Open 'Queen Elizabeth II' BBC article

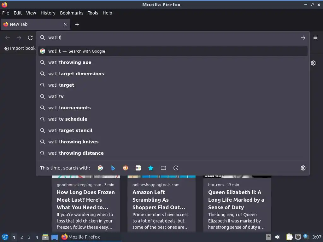click(x=237, y=204)
